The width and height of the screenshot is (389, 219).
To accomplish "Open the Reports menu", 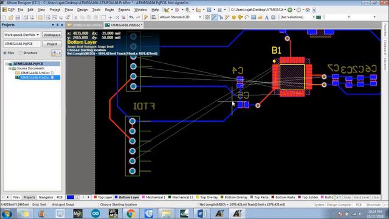I will tap(124, 10).
